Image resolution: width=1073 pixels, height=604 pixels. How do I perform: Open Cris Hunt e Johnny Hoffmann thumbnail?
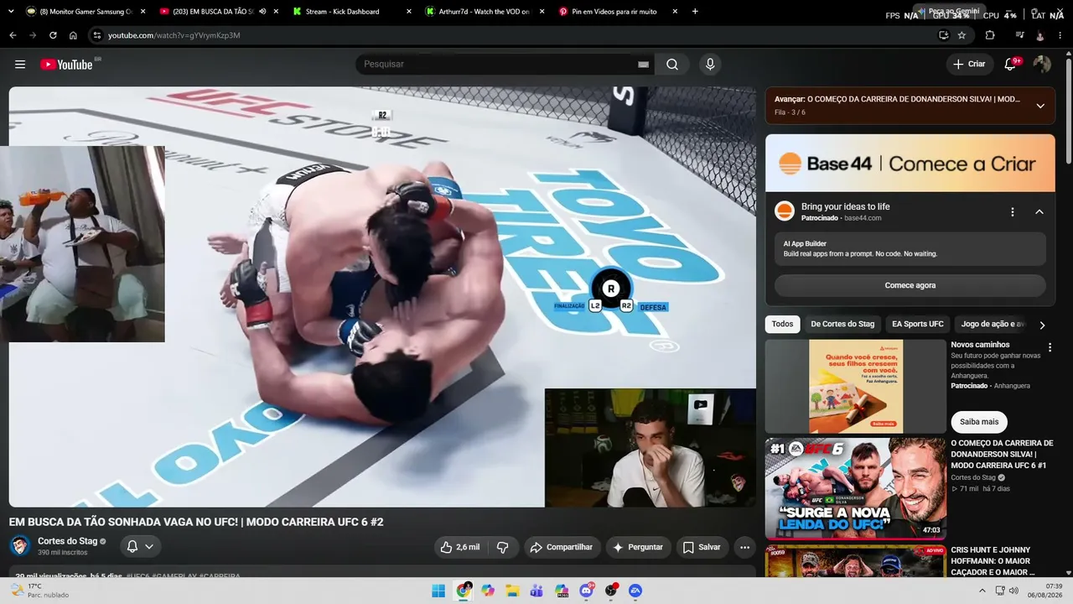pos(856,561)
